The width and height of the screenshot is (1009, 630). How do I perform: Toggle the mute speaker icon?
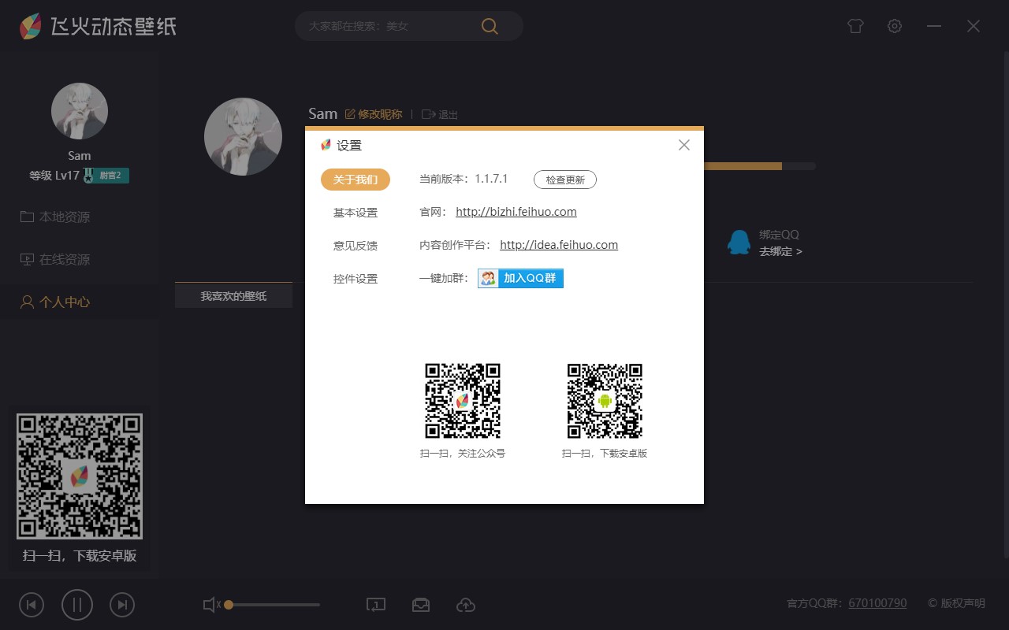pyautogui.click(x=211, y=605)
